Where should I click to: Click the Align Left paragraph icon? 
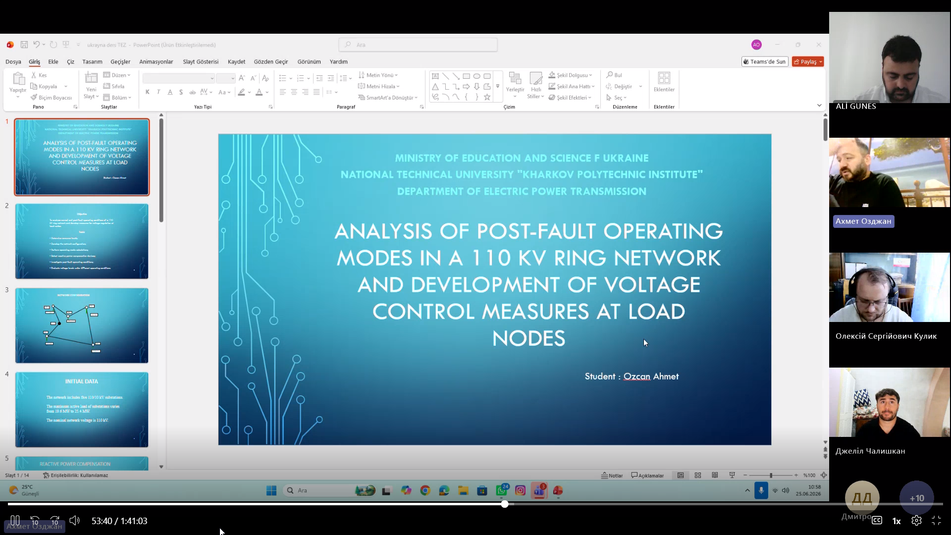(x=282, y=92)
